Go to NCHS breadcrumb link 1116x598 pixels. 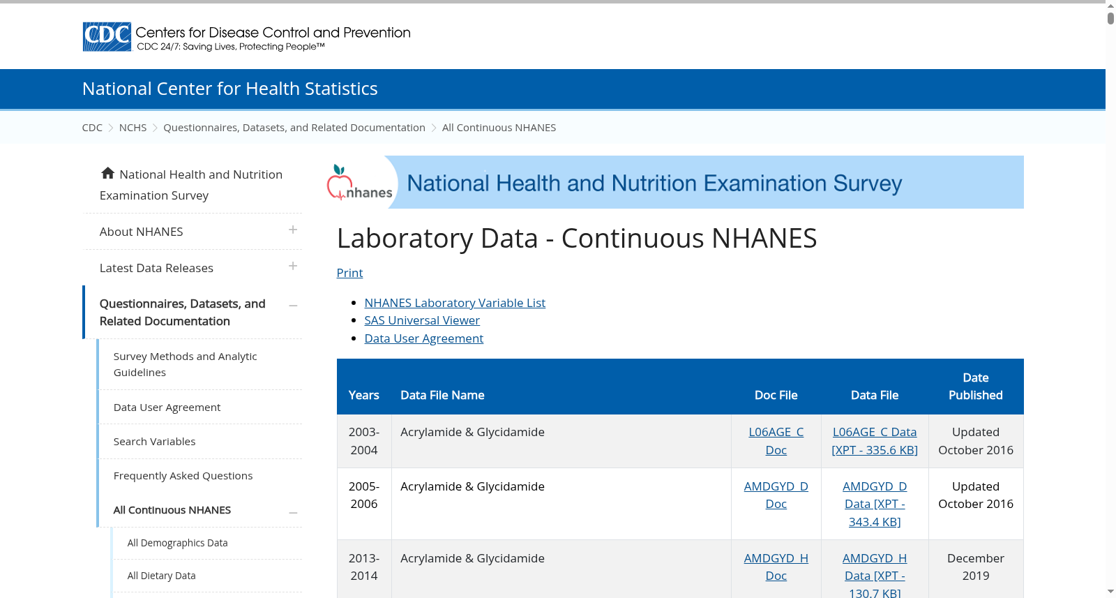[x=133, y=128]
